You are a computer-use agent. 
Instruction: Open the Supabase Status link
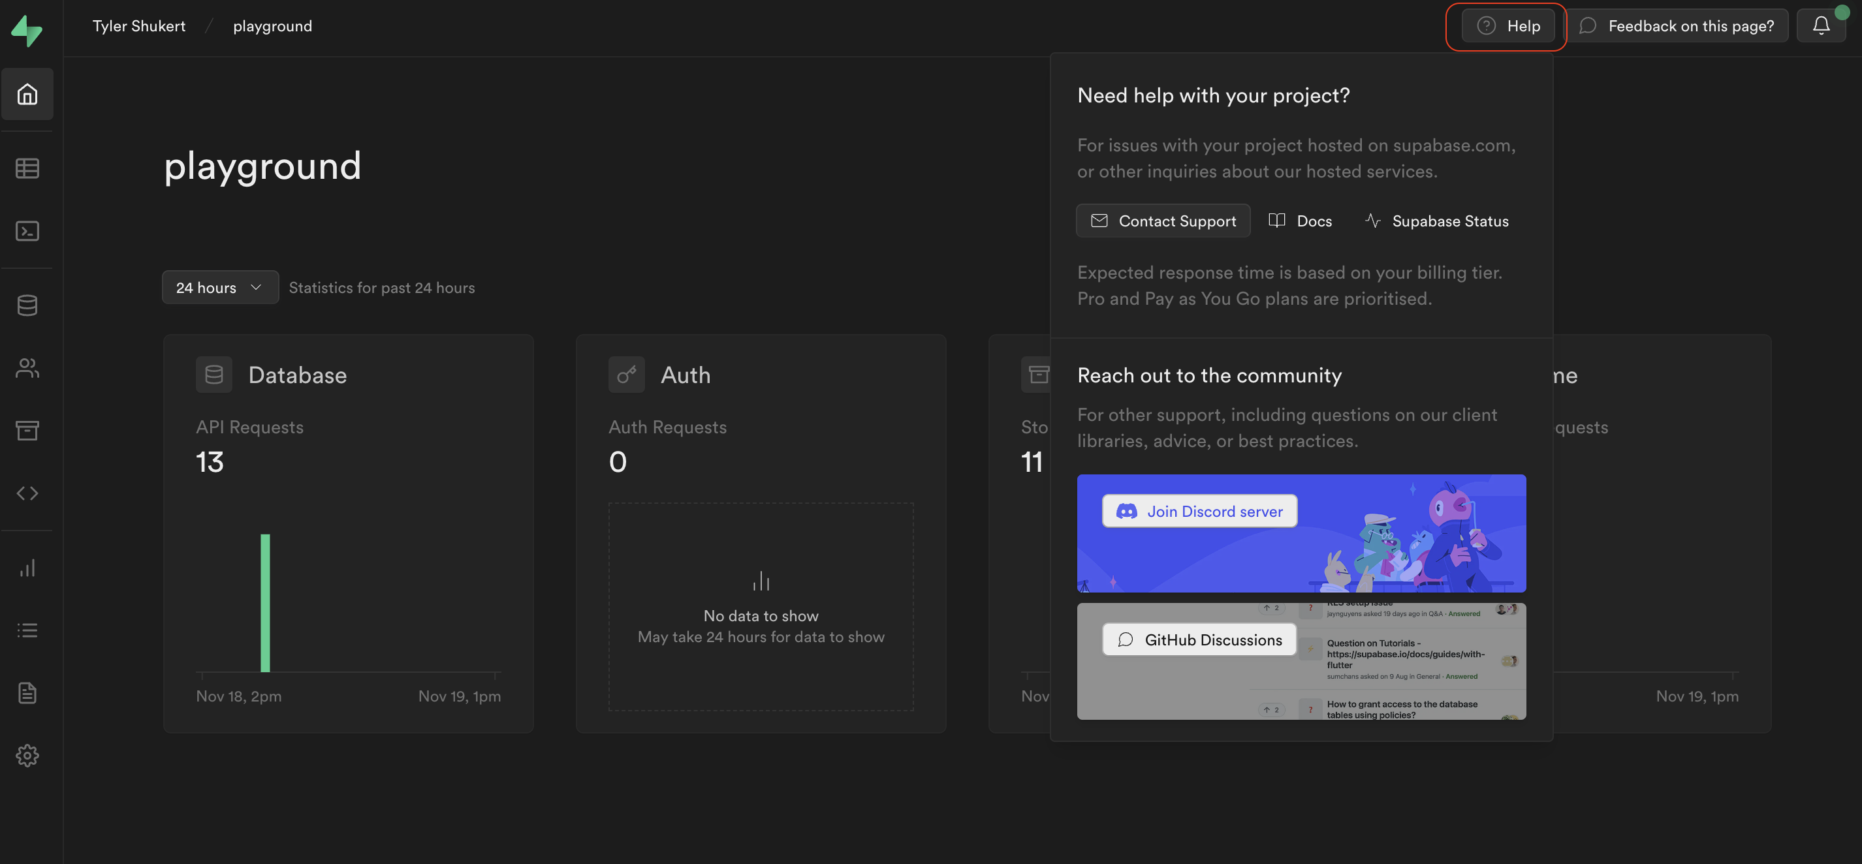[x=1436, y=221]
